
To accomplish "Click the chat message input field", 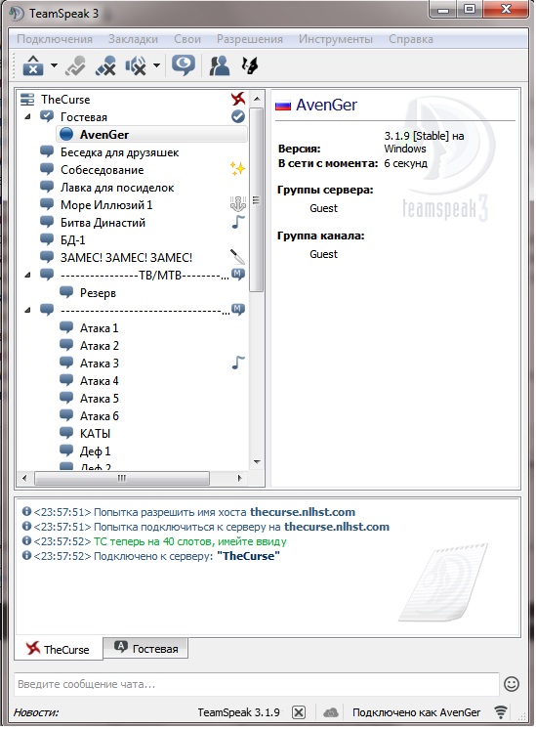I will [257, 684].
